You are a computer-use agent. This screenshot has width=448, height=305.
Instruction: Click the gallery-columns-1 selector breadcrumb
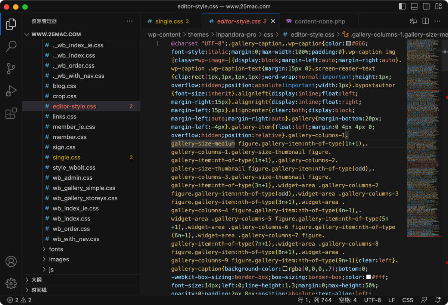coord(395,34)
